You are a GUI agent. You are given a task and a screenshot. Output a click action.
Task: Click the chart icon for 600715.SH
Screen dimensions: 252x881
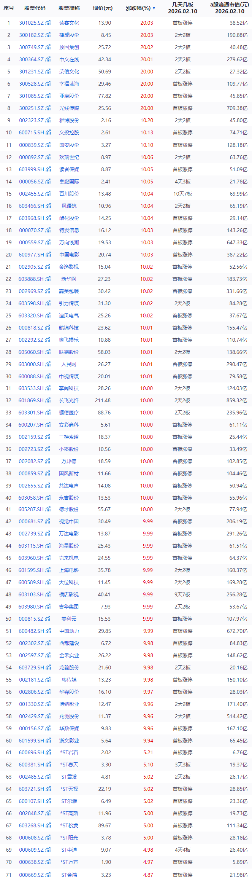pyautogui.click(x=48, y=132)
